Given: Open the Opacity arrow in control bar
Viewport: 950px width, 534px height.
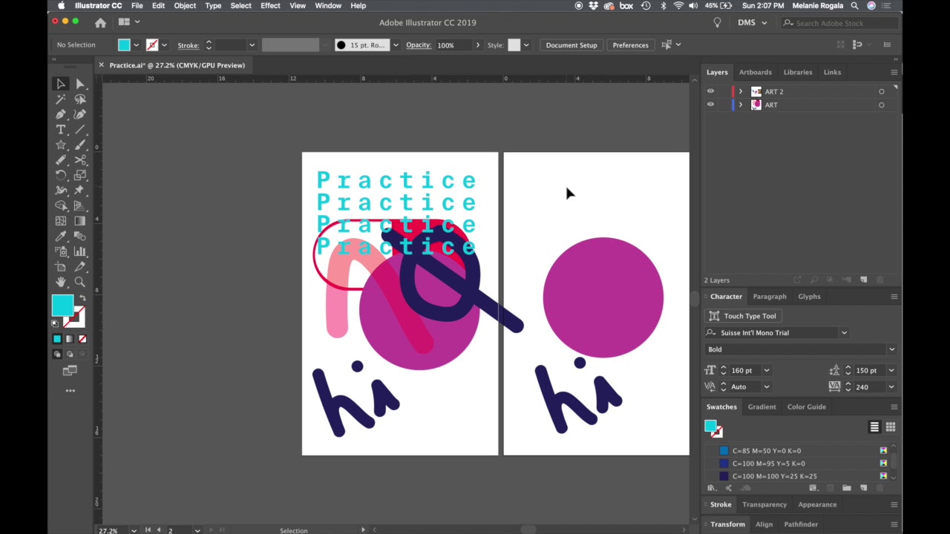Looking at the screenshot, I should point(477,45).
